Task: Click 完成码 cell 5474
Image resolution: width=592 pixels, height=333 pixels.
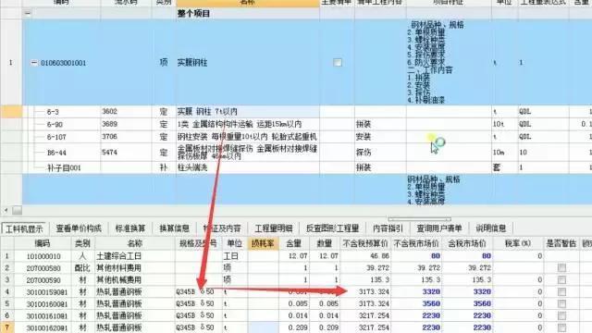Action: tap(126, 153)
